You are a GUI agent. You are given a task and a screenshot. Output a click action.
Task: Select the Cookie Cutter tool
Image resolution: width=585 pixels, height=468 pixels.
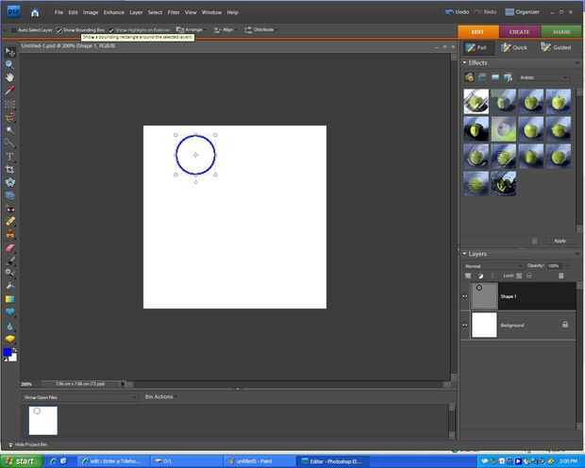click(10, 182)
